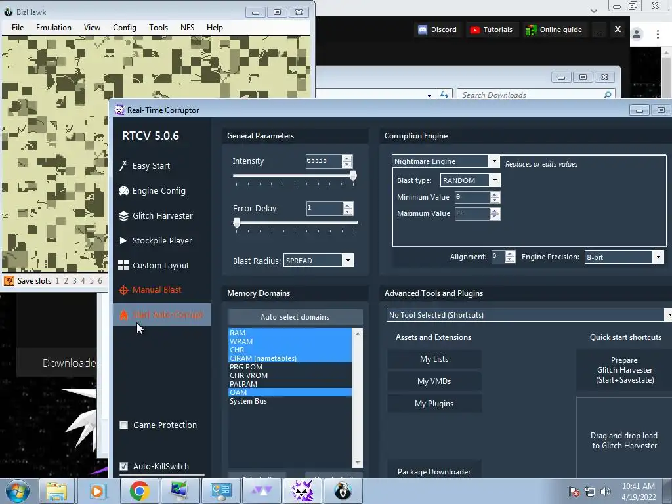The image size is (672, 504).
Task: Open Engine Precision 8-bit dropdown
Action: [x=659, y=257]
